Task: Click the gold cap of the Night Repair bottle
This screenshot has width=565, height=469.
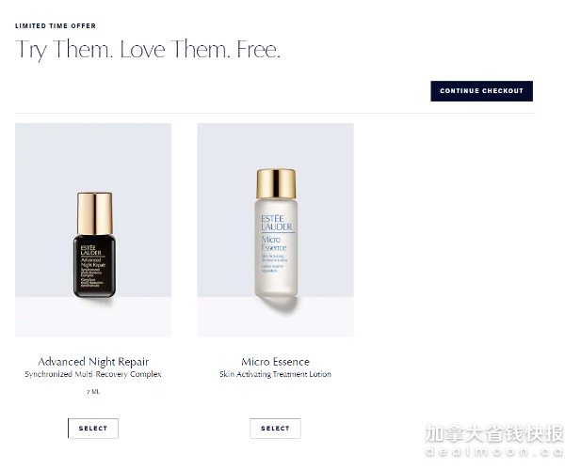Action: [95, 213]
